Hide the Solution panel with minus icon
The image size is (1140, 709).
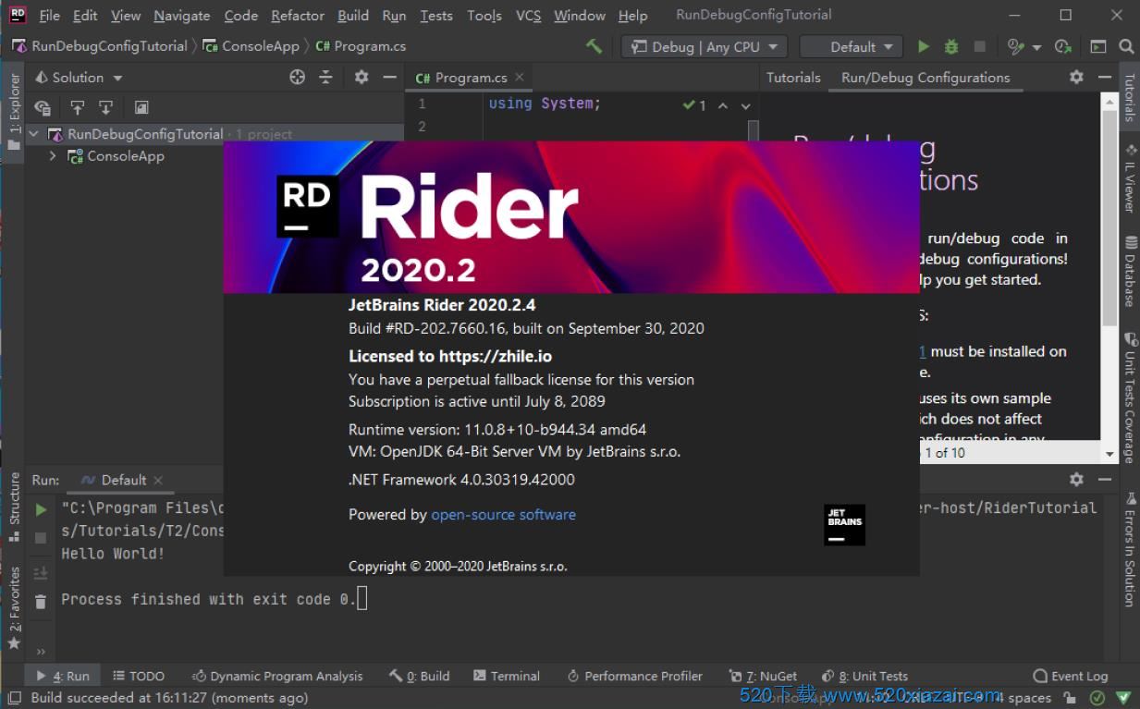[x=389, y=78]
